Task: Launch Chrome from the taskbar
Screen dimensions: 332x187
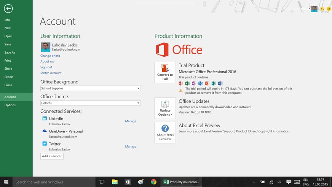Action: (x=153, y=182)
